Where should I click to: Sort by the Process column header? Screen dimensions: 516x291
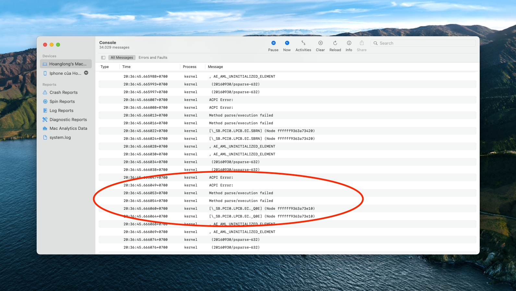tap(189, 67)
